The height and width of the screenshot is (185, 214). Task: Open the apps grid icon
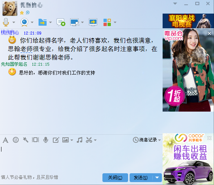click(x=107, y=22)
